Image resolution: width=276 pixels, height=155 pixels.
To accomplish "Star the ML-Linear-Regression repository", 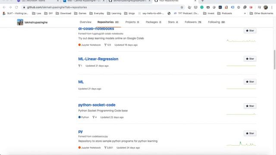I will pos(250,59).
